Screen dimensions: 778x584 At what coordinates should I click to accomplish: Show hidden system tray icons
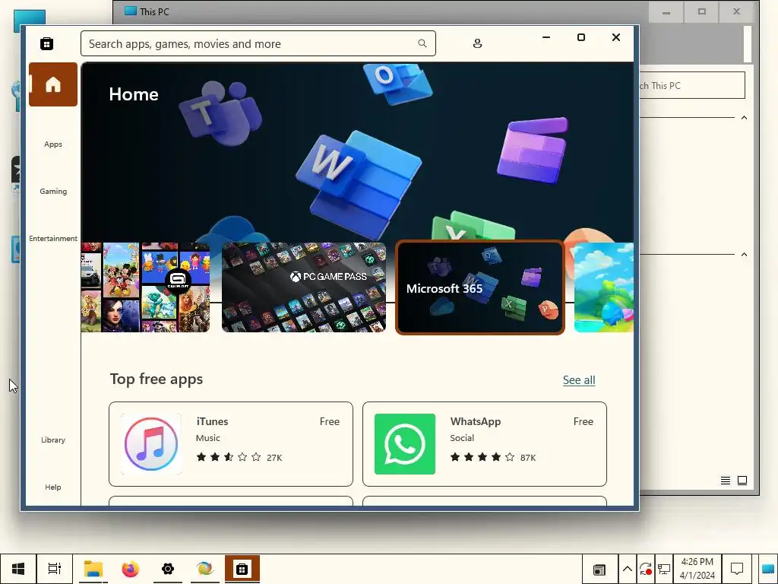[x=627, y=569]
